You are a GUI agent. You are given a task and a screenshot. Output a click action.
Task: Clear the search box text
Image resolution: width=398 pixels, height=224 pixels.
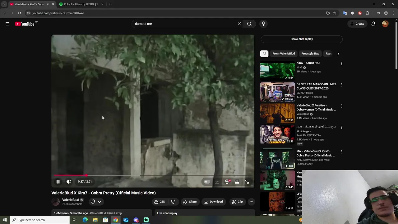[239, 24]
